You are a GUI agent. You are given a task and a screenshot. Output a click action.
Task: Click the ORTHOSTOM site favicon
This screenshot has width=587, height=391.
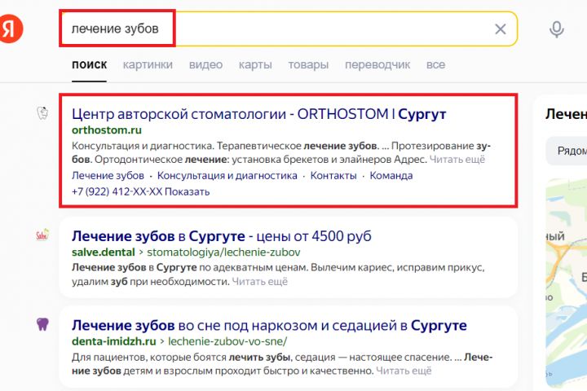click(43, 113)
